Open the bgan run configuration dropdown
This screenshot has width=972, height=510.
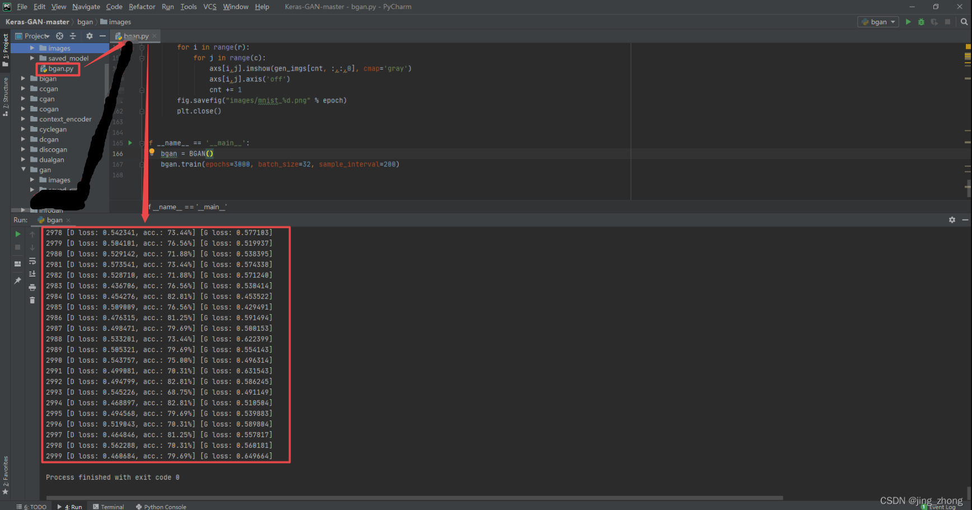[879, 22]
